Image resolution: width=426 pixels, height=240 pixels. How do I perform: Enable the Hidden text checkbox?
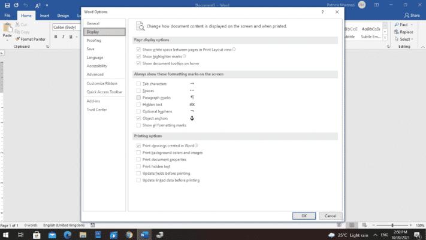[x=138, y=105]
